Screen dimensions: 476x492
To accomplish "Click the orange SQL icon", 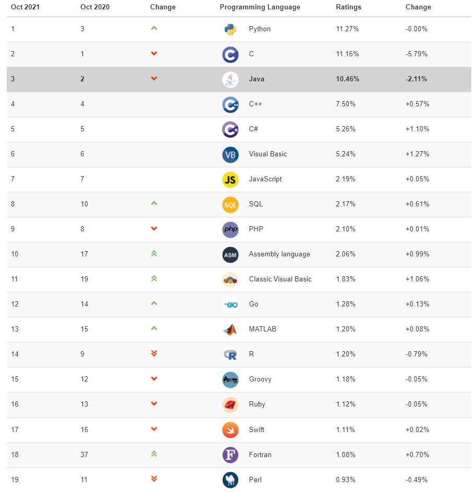I will click(x=230, y=204).
